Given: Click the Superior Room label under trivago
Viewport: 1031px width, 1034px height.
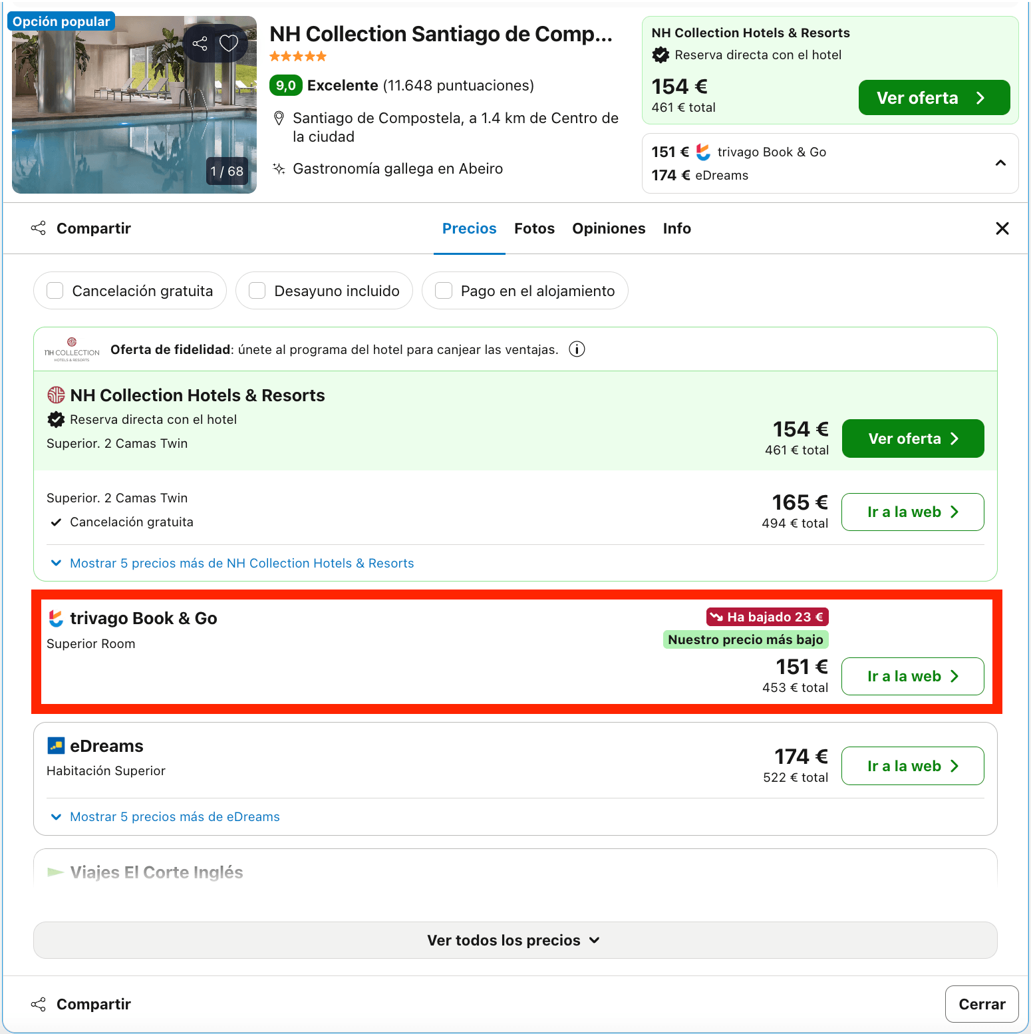Looking at the screenshot, I should click(91, 643).
